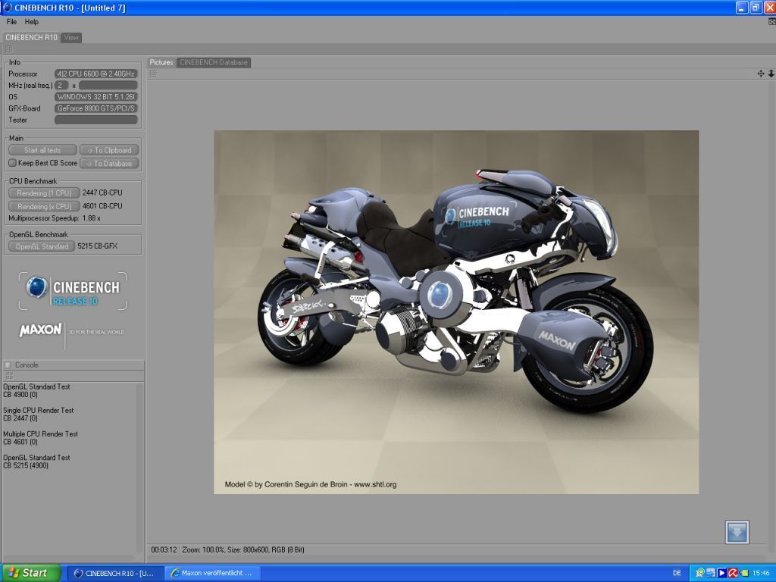Click the console vertical scrollbar
This screenshot has height=582, width=776.
140,468
